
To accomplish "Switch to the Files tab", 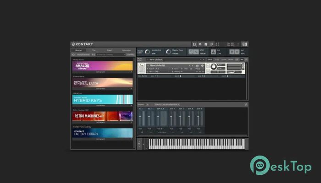I will click(x=94, y=50).
